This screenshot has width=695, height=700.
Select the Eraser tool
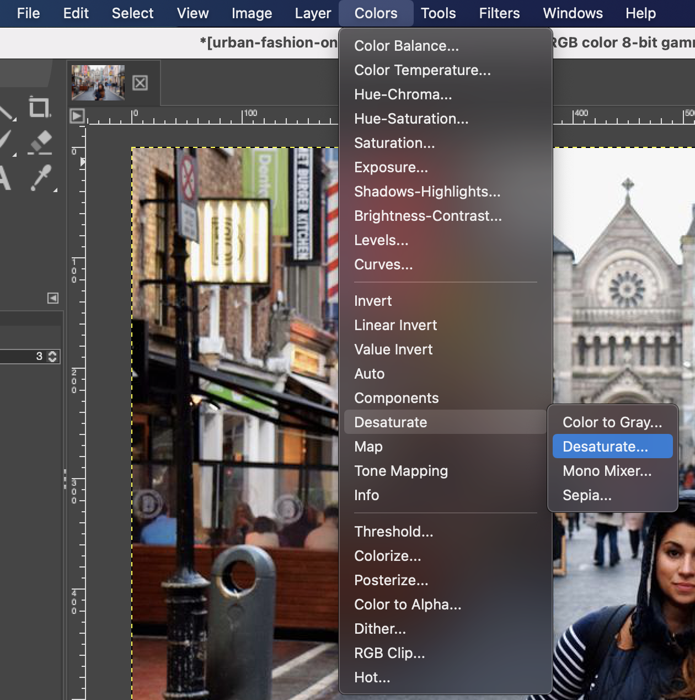click(x=39, y=141)
